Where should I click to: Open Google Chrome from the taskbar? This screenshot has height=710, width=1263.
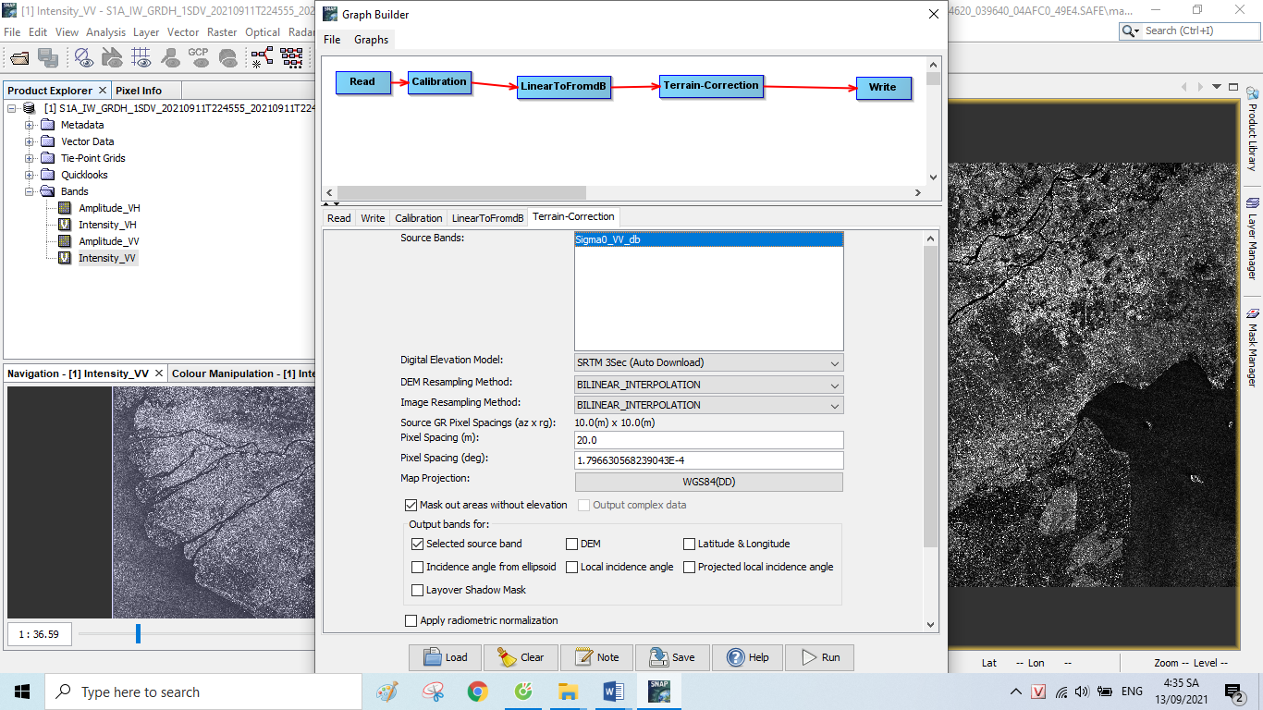coord(477,692)
